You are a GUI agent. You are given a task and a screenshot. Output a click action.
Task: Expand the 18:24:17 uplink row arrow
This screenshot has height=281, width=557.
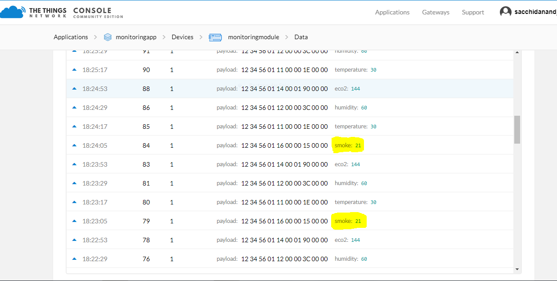coord(74,127)
